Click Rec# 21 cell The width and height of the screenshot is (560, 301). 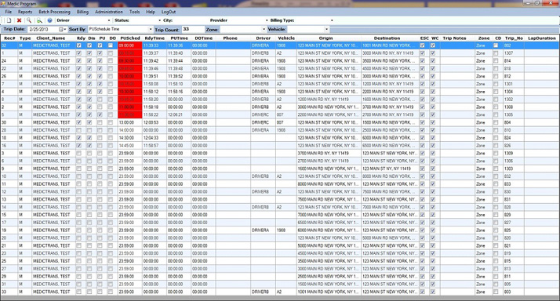tap(9, 245)
